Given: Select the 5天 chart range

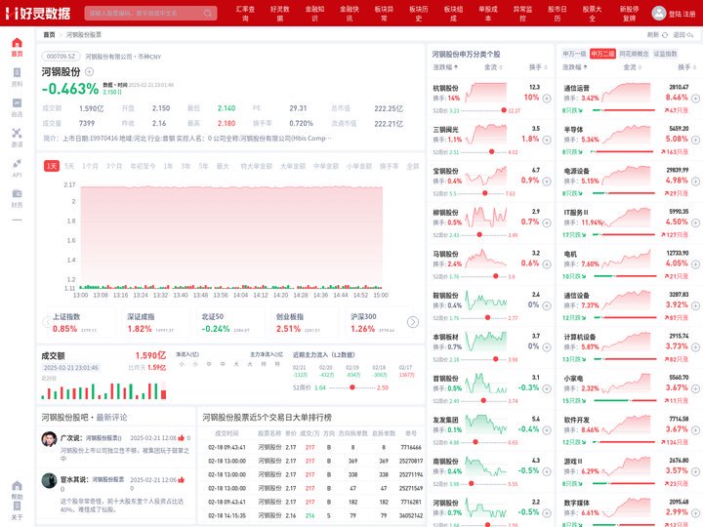Looking at the screenshot, I should pyautogui.click(x=69, y=166).
